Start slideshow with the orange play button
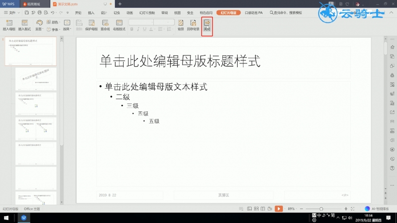 [x=279, y=209]
